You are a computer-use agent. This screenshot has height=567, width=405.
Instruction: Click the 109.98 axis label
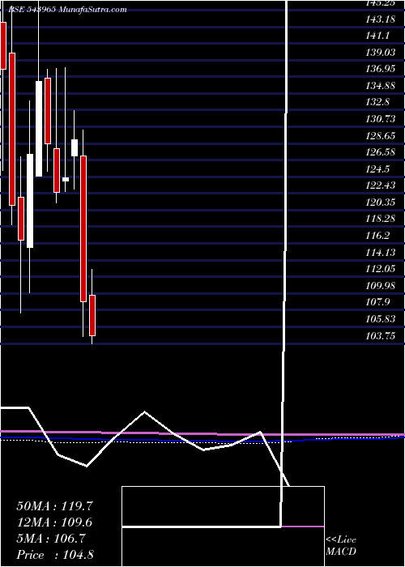(x=381, y=286)
